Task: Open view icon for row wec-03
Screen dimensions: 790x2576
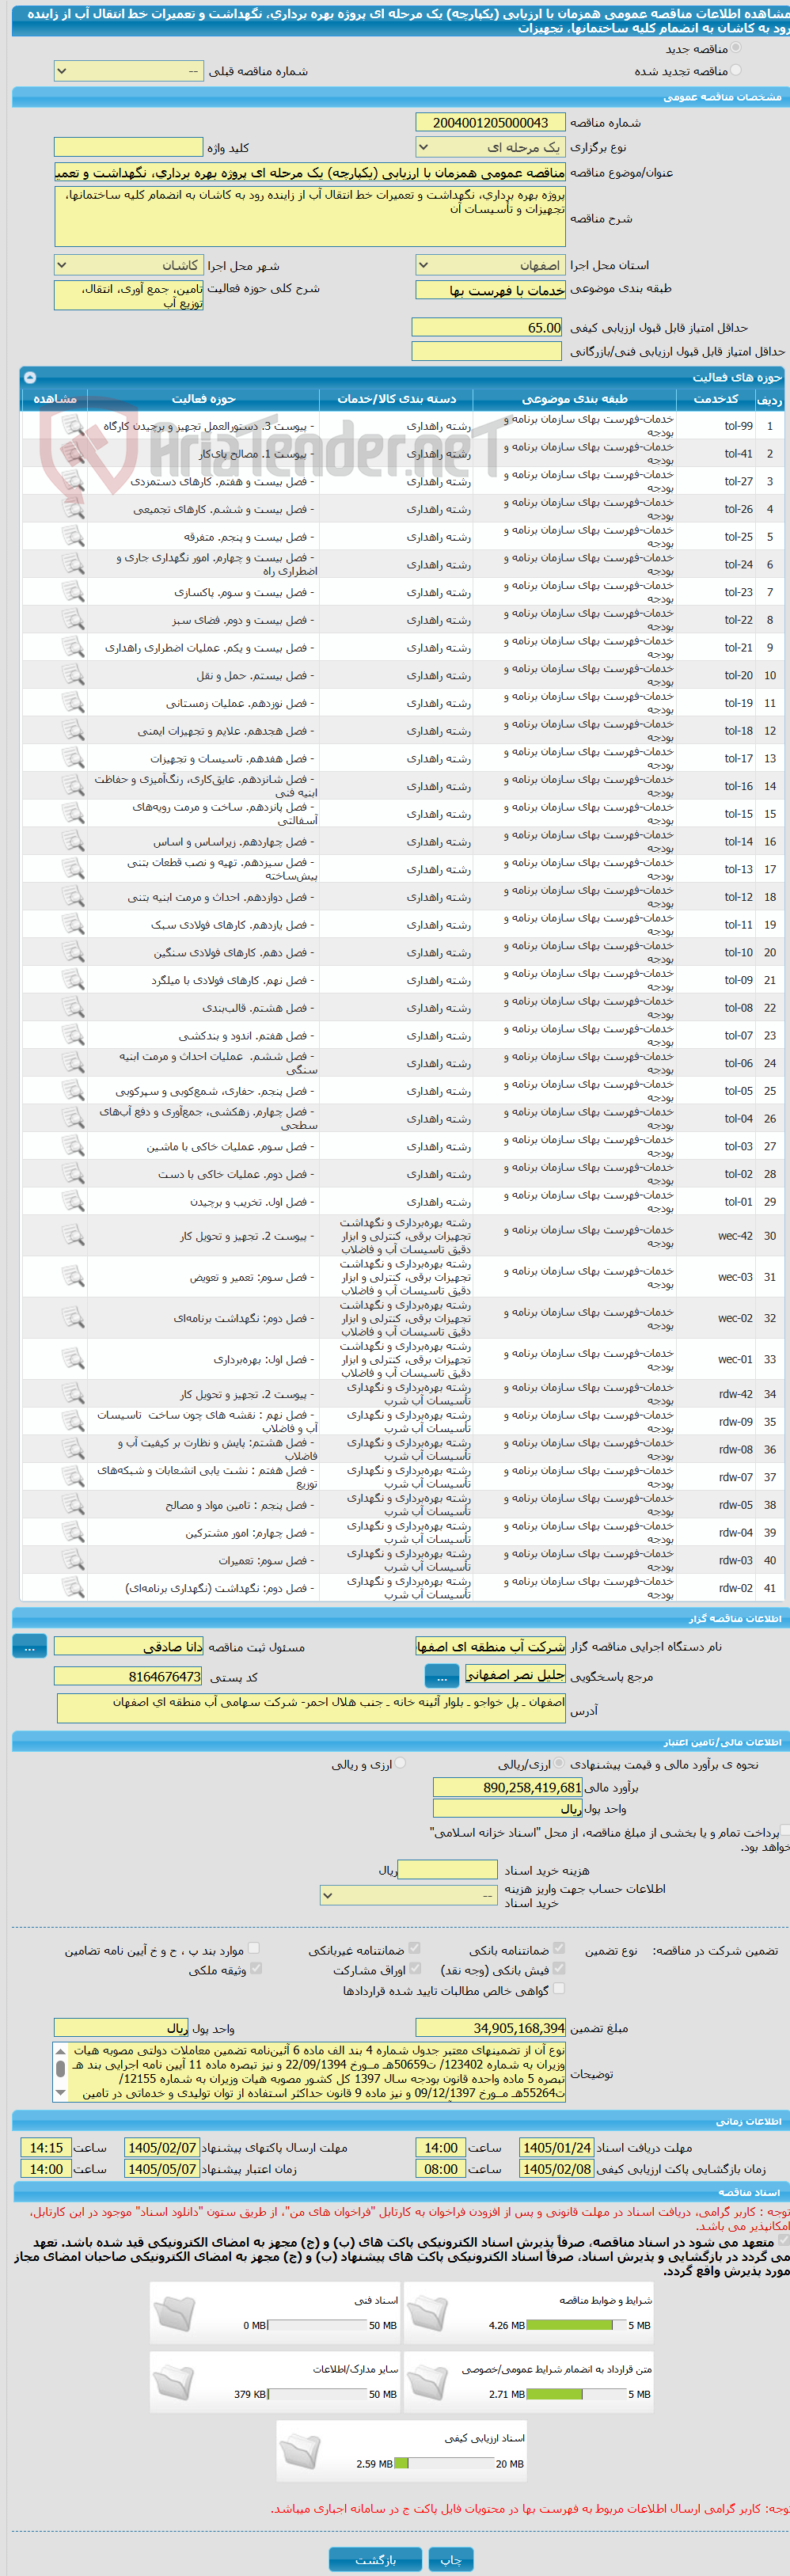Action: (x=72, y=1277)
